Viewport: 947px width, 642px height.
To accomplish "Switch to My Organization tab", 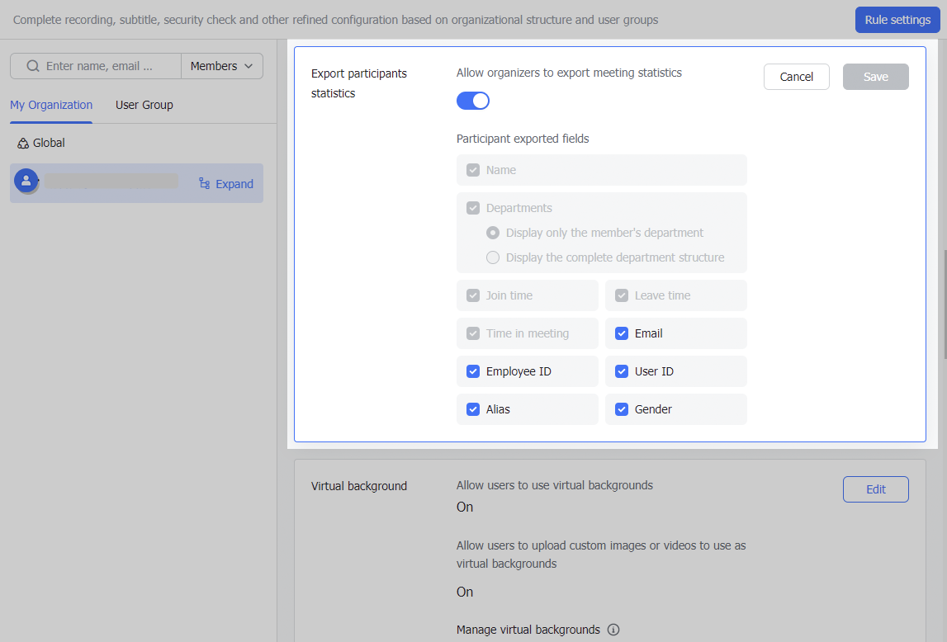I will pos(51,105).
